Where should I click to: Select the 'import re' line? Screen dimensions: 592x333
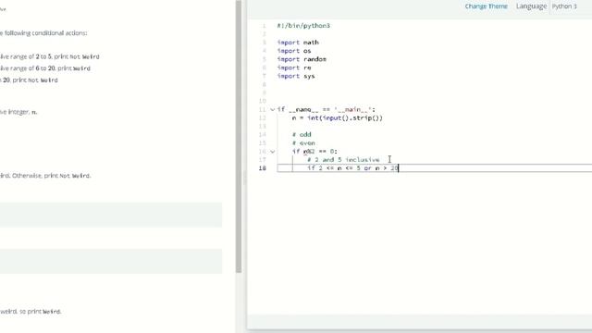coord(294,68)
